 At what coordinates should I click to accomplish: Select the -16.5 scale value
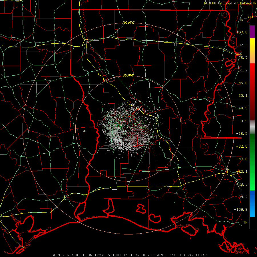(x=242, y=134)
